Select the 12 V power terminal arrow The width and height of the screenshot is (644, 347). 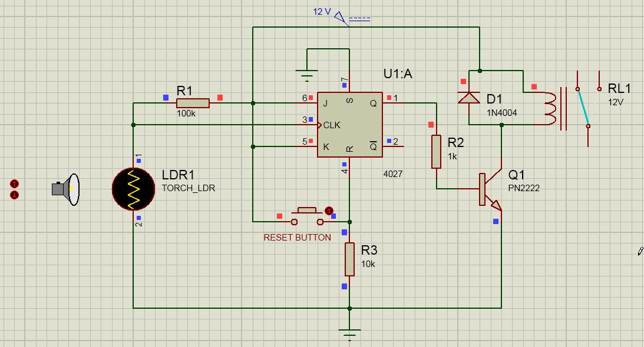tap(341, 18)
